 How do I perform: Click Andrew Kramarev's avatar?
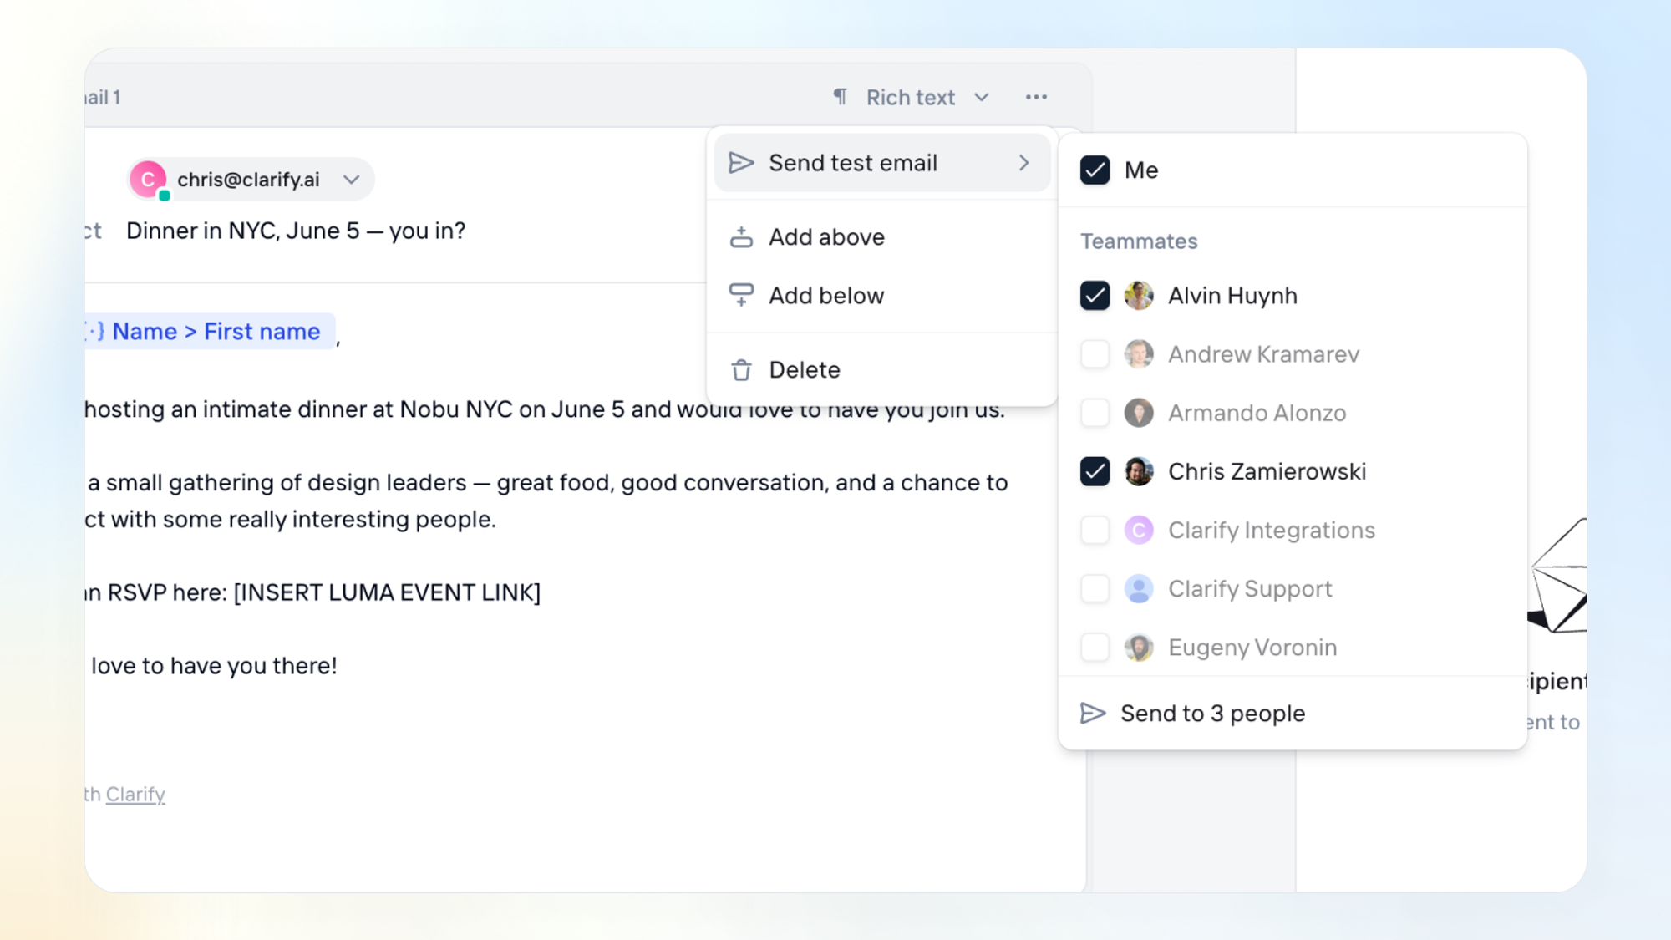(1139, 354)
